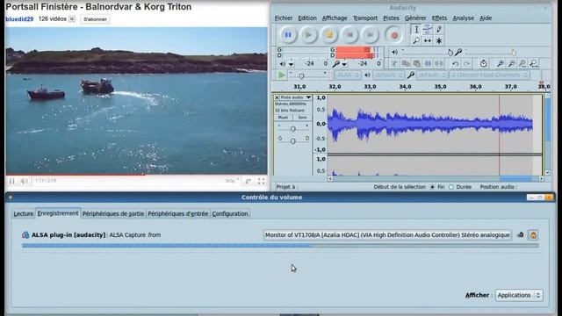Open the input meter microphone dropdown

344,64
